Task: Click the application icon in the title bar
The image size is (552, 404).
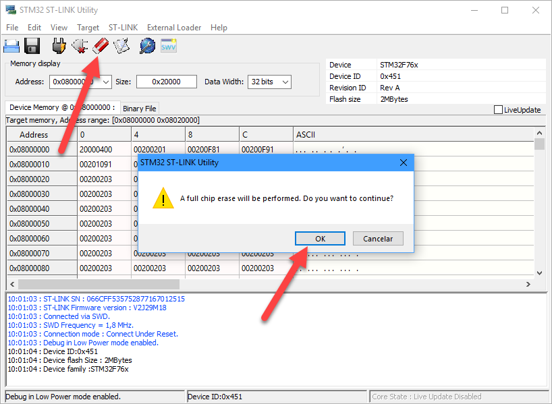Action: click(11, 10)
